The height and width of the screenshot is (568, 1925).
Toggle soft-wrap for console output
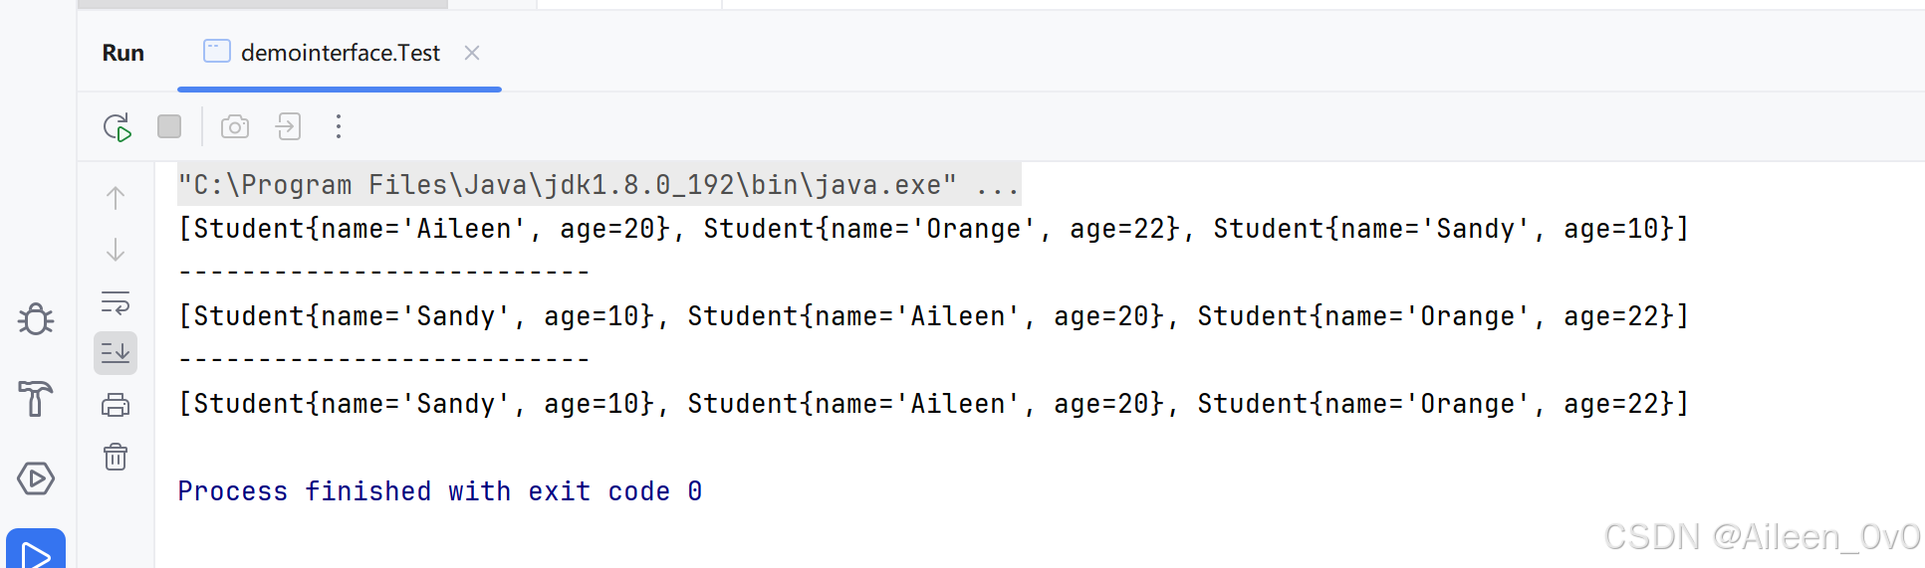tap(116, 302)
